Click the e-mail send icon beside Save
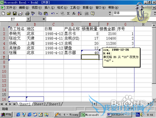This screenshot has width=156, height=118. 20,13
